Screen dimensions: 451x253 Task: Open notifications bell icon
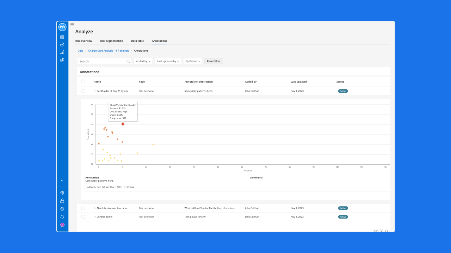pos(62,217)
